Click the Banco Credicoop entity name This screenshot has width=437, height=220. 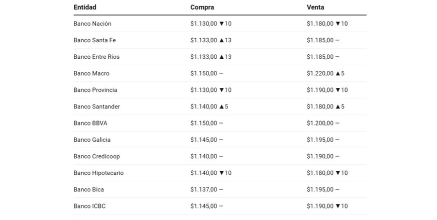tap(96, 156)
